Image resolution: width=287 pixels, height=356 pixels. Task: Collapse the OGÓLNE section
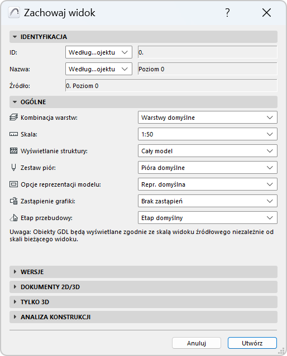point(143,102)
